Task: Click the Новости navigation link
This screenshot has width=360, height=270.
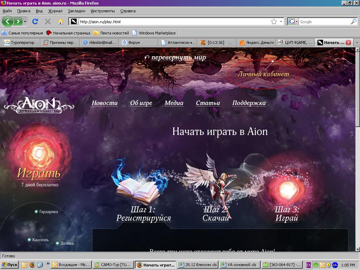Action: [105, 103]
